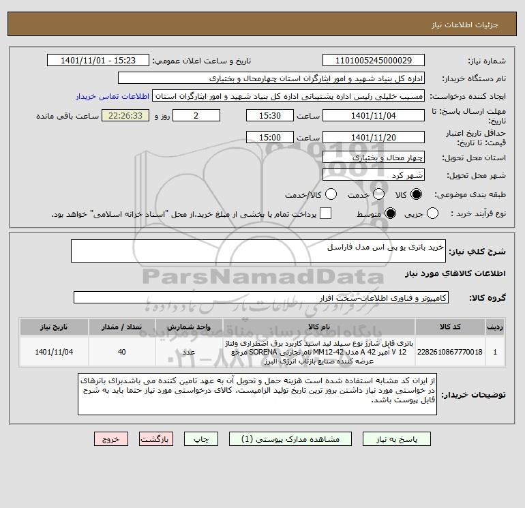Click the quantity cell showing 40
This screenshot has height=508, width=525.
point(121,352)
